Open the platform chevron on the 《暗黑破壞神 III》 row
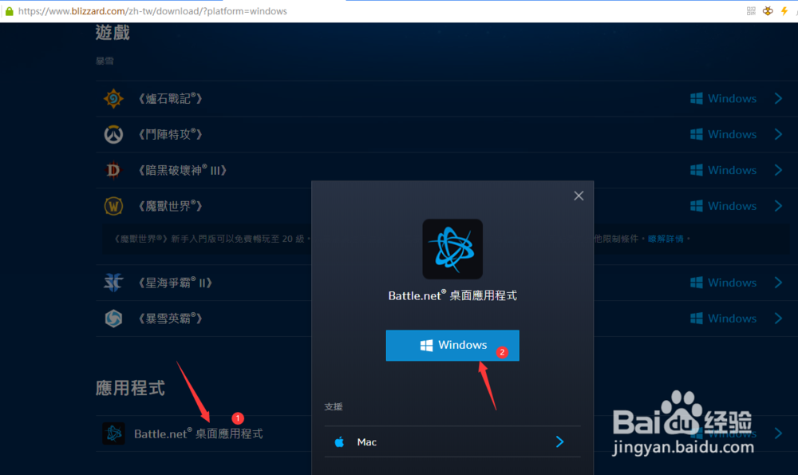This screenshot has width=798, height=475. click(x=778, y=170)
